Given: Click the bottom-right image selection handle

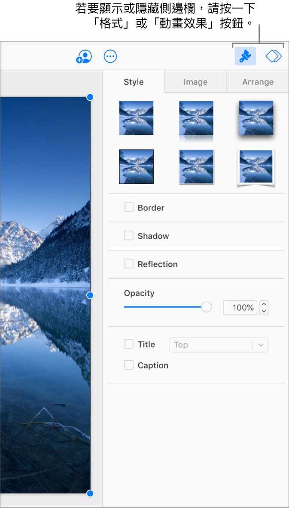Looking at the screenshot, I should [91, 493].
